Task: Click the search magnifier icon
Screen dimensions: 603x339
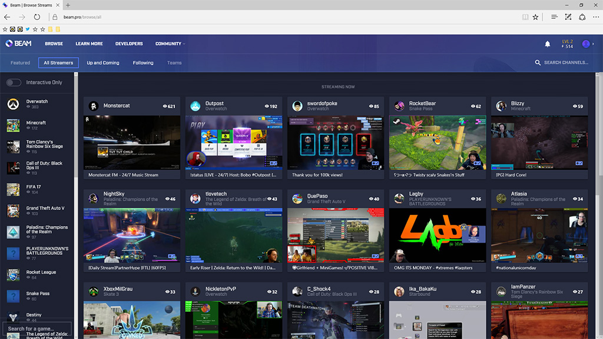Action: [x=538, y=62]
